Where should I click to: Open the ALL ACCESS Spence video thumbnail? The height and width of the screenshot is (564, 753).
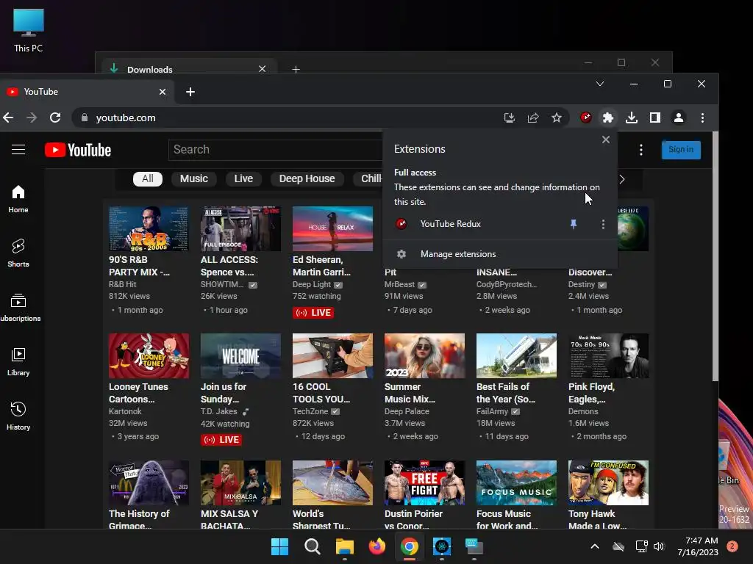tap(240, 229)
